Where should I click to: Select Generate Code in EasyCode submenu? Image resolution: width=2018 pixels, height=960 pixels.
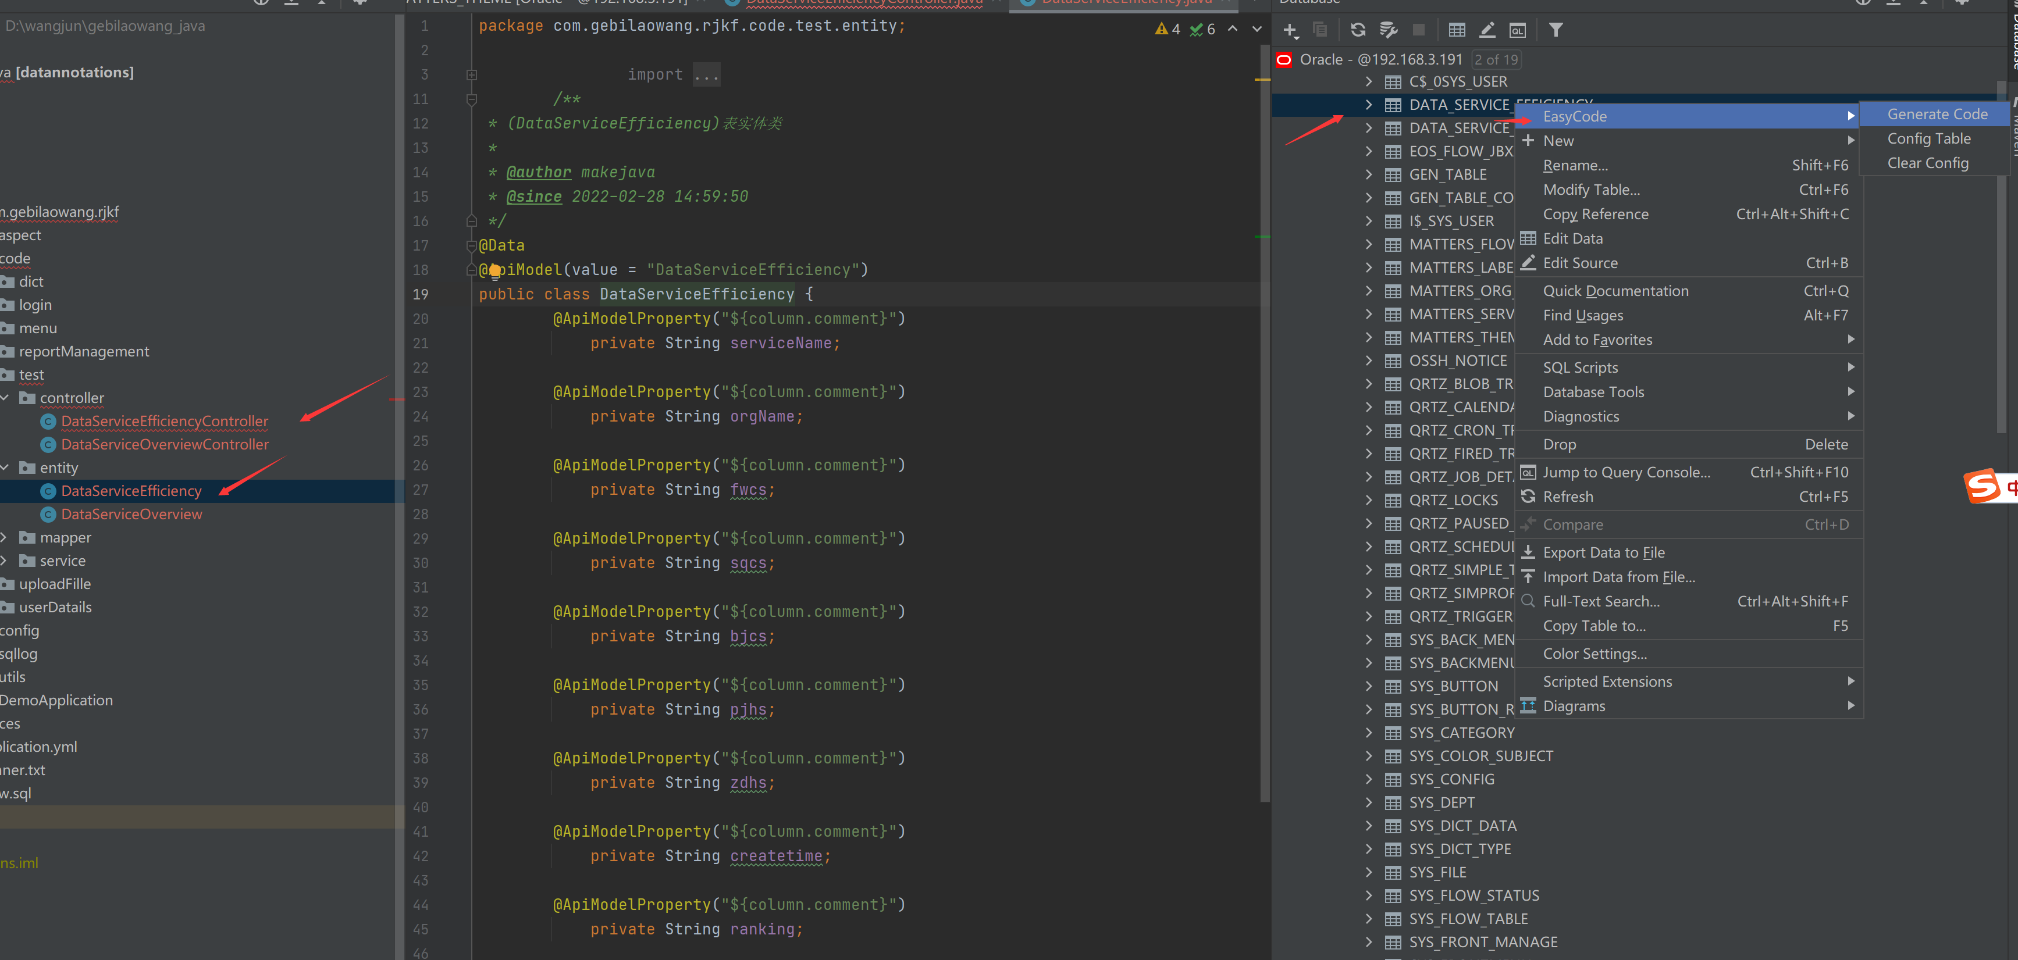click(x=1937, y=115)
